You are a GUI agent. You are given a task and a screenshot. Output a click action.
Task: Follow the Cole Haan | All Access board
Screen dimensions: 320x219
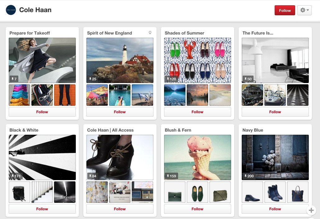click(x=120, y=209)
